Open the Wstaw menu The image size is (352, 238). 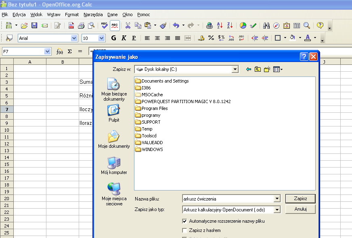coord(54,14)
